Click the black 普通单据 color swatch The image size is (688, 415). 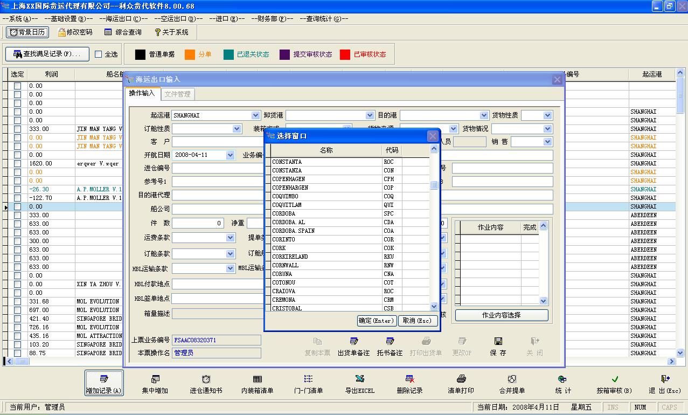[x=140, y=54]
